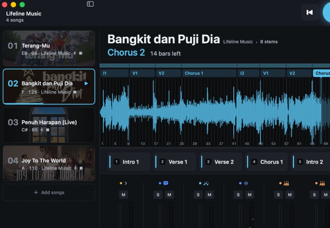
Task: Expand the first mixer channel chevron
Action: [x=126, y=183]
